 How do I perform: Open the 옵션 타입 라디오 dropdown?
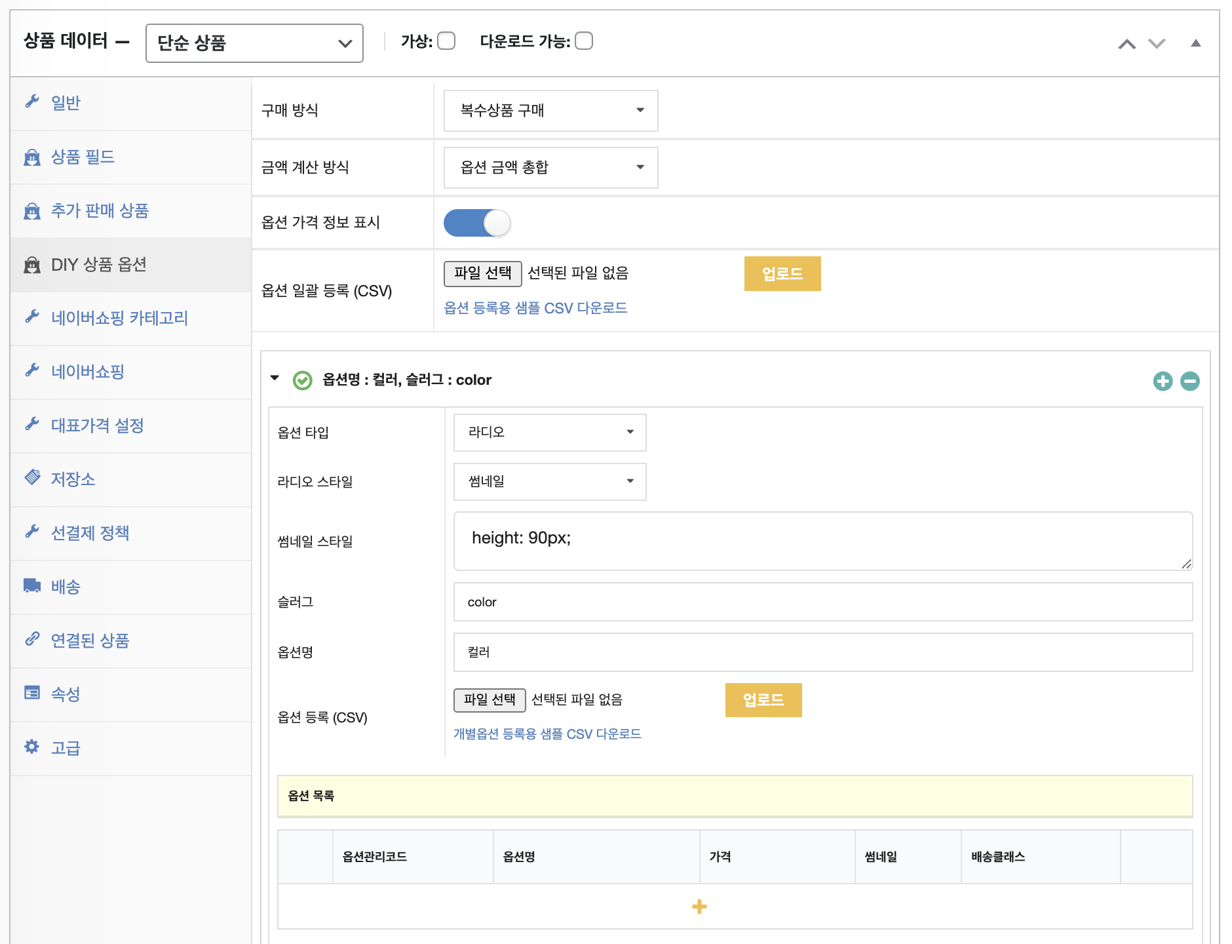549,433
